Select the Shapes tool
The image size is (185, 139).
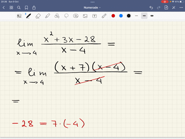tap(57, 16)
